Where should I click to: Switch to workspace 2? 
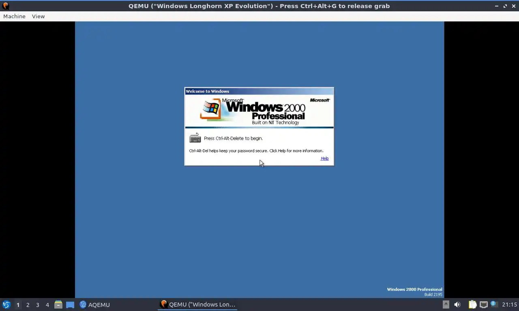[x=28, y=305]
